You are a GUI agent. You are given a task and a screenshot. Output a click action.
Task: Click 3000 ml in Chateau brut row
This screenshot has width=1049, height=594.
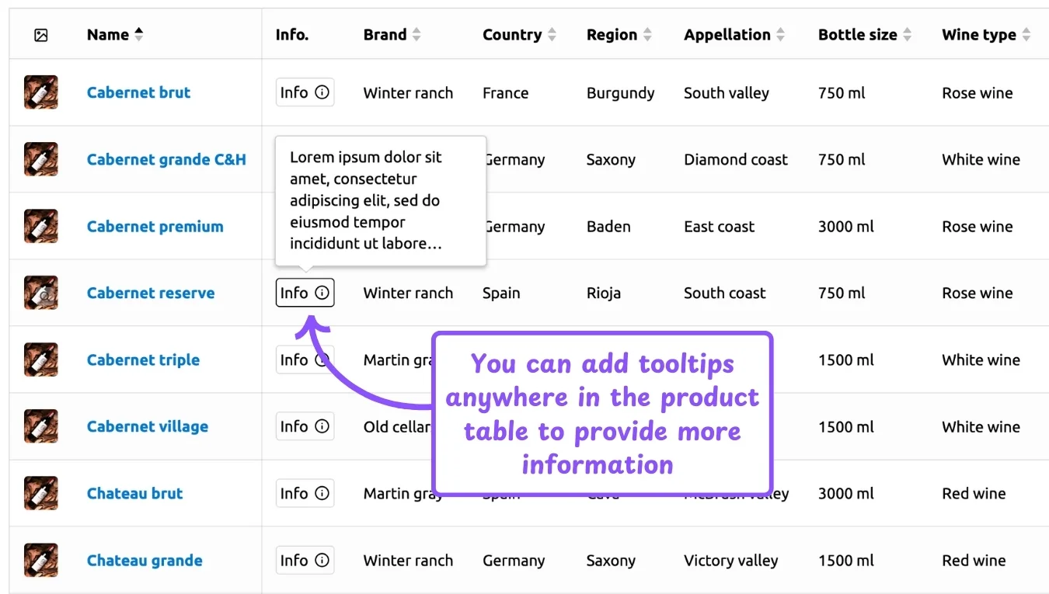click(x=845, y=494)
